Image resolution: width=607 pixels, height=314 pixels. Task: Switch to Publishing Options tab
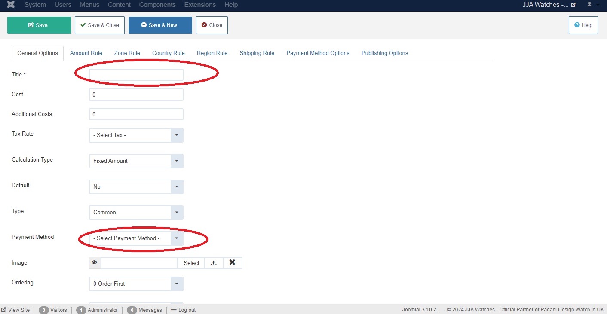click(x=384, y=53)
